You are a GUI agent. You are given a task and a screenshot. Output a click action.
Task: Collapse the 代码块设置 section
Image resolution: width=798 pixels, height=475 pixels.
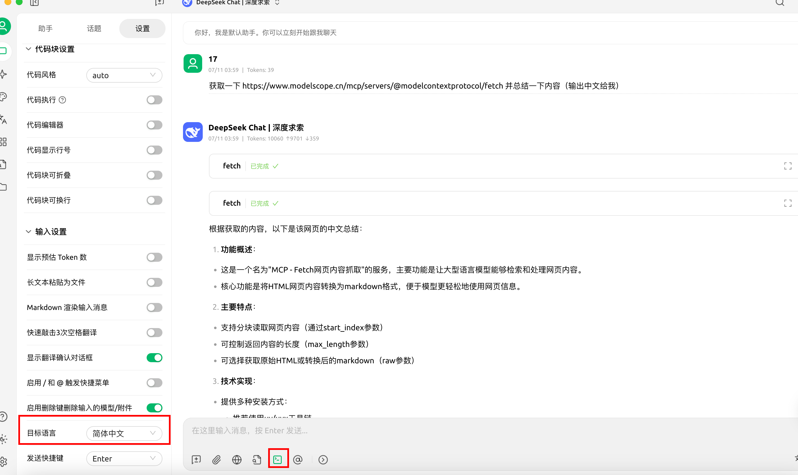click(x=50, y=49)
